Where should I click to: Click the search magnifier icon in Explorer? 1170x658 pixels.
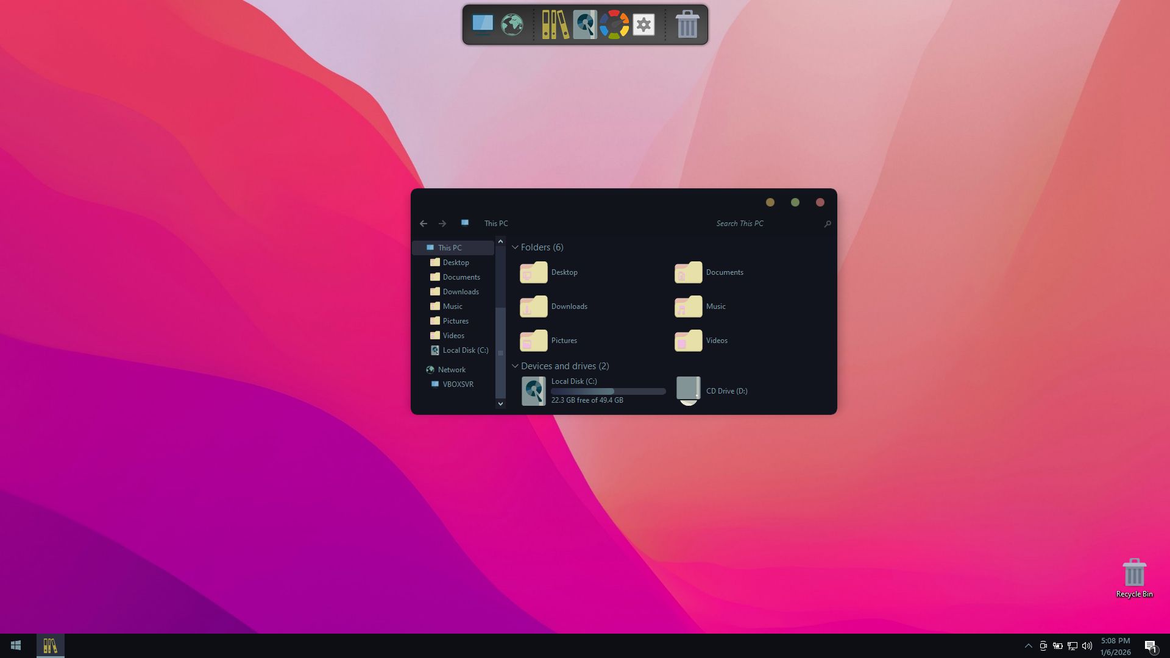coord(828,224)
